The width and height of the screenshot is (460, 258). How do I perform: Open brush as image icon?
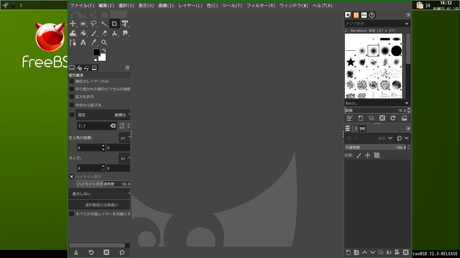[404, 118]
